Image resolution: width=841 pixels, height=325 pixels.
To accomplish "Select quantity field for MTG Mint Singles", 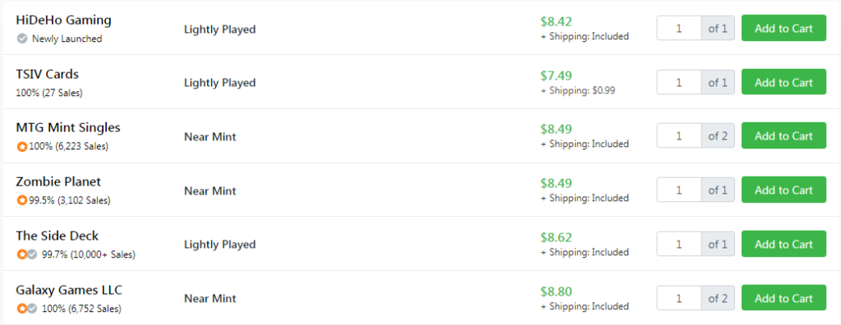I will pos(679,135).
